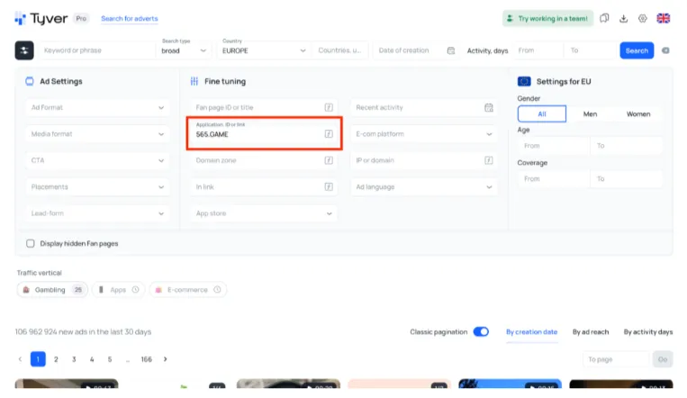Click the Fan page ID list icon

coord(329,107)
